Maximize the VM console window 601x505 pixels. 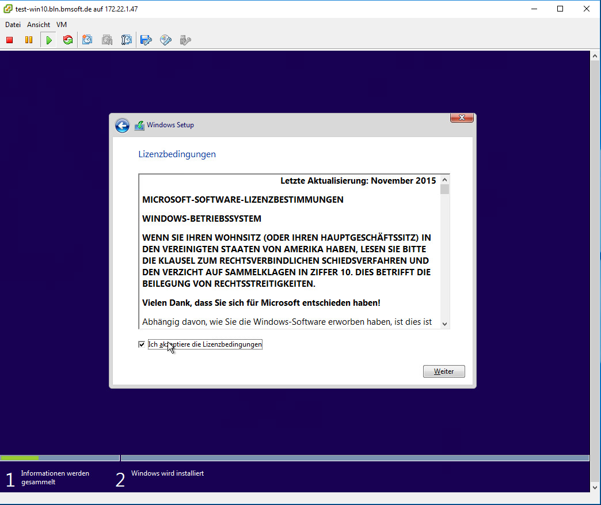click(560, 9)
